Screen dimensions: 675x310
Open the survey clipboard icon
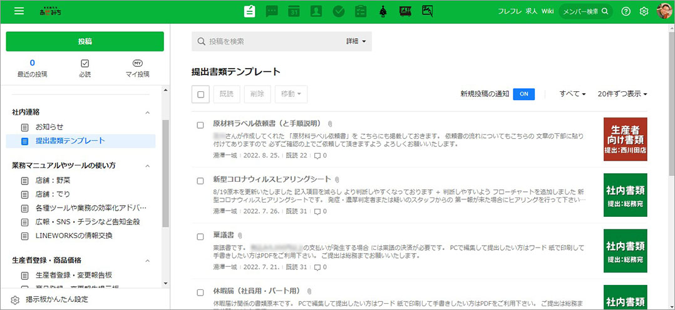click(360, 11)
